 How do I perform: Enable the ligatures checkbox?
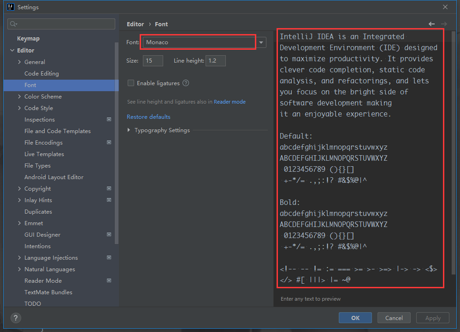tap(131, 83)
